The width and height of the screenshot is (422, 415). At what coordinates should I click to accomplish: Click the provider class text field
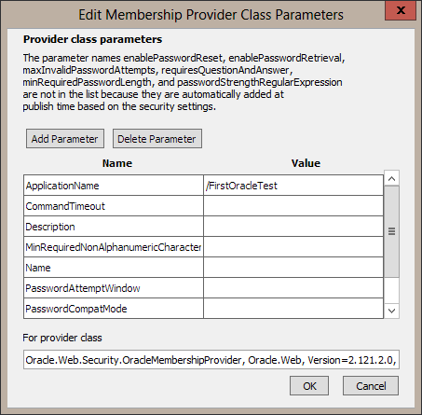coord(211,360)
